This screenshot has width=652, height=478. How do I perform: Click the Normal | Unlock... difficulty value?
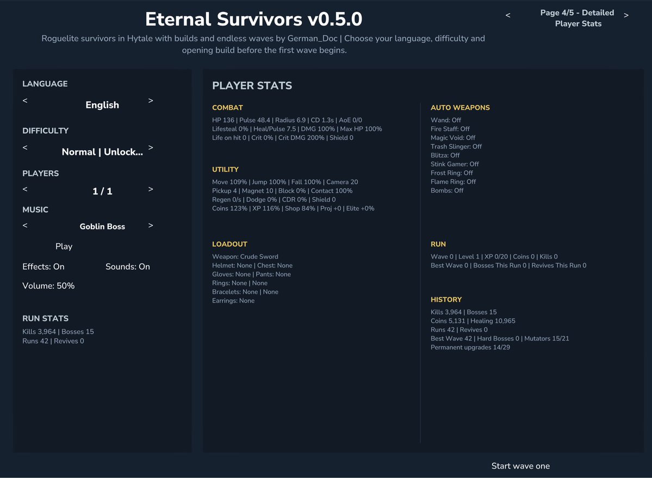[102, 152]
